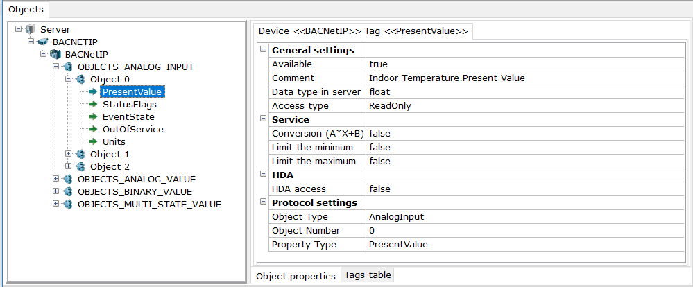This screenshot has height=287, width=693.
Task: Click the Comment property label
Action: click(293, 78)
